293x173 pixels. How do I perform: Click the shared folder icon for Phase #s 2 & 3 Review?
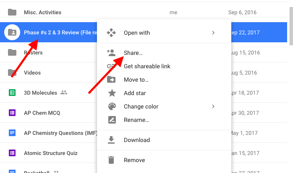12,32
